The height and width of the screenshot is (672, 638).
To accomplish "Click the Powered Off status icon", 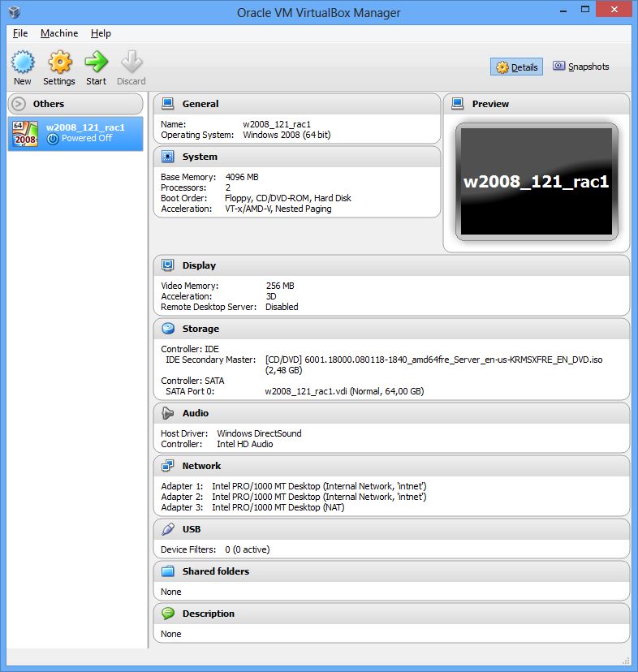I will tap(53, 139).
